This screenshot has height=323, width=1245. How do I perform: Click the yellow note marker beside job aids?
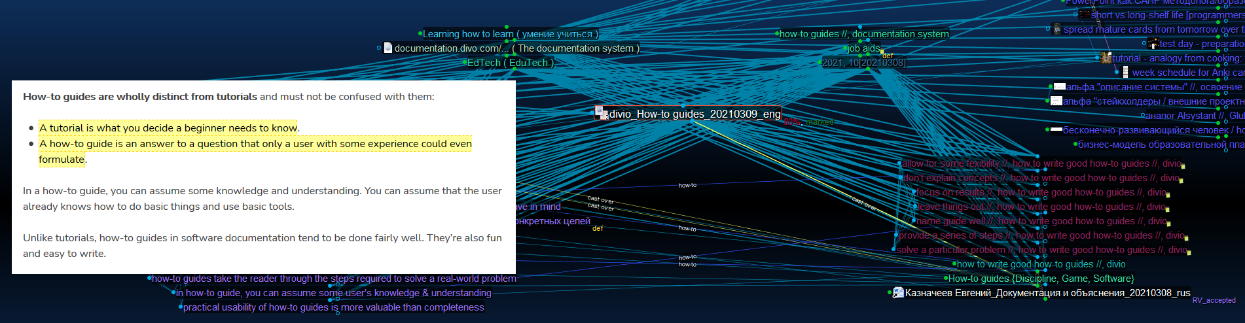(882, 51)
